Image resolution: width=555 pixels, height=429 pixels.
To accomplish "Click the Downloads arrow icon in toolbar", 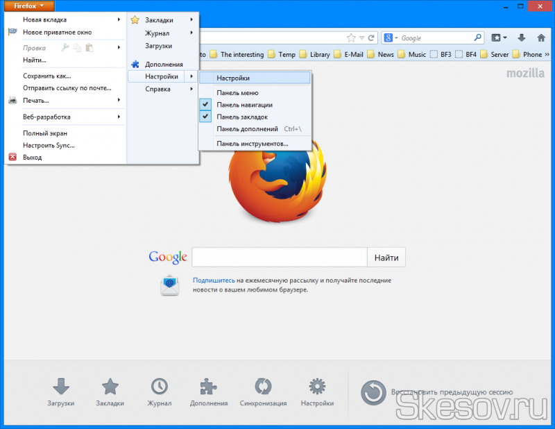I will (521, 38).
